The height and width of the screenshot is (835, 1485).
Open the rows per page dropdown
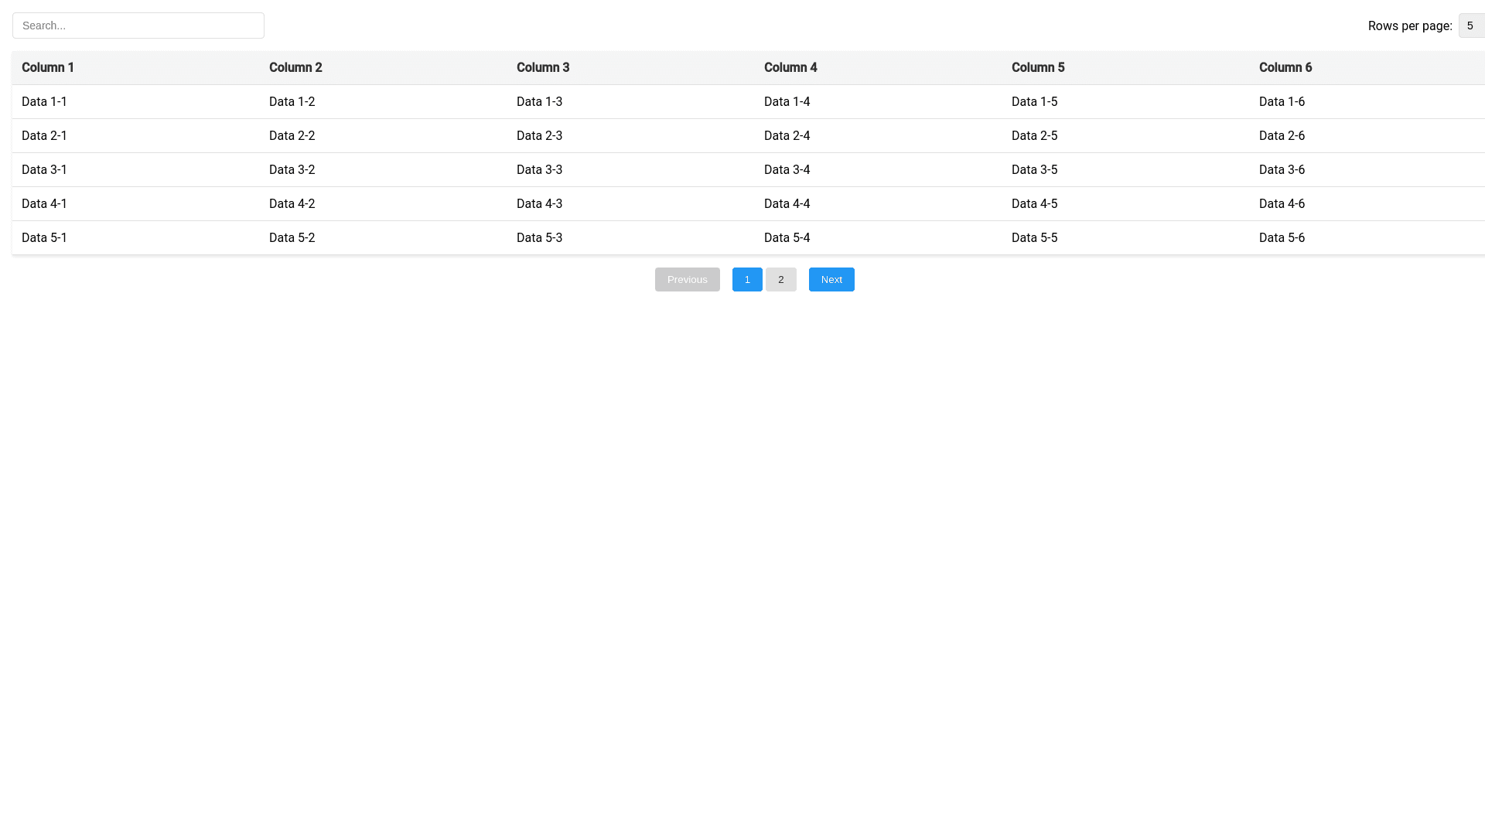(x=1470, y=25)
